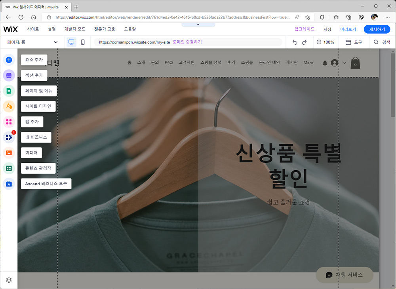Click the 쇼핑몰 정책 site menu item

[211, 62]
